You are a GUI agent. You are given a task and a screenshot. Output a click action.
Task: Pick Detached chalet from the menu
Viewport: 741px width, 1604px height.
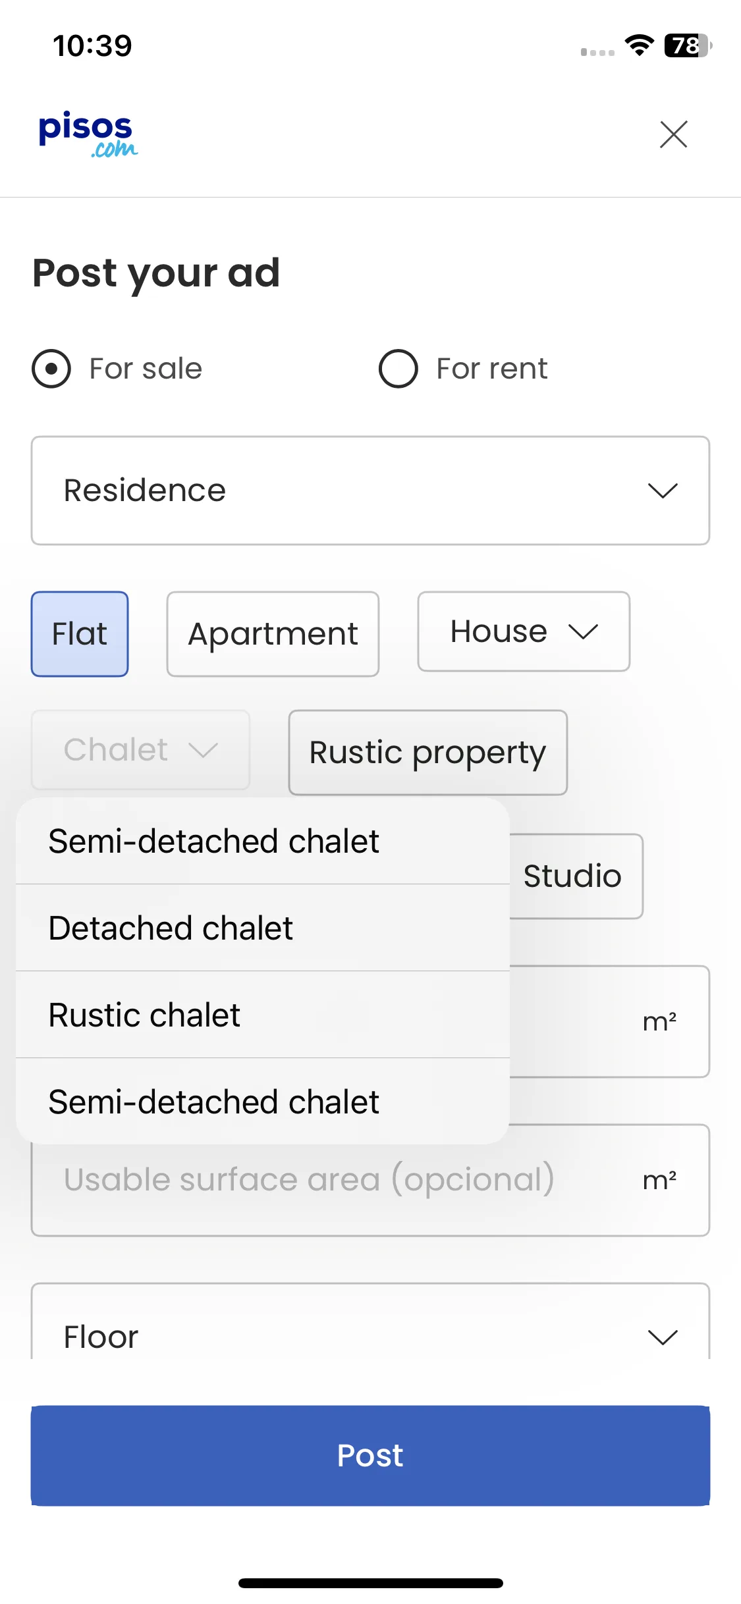[x=263, y=928]
